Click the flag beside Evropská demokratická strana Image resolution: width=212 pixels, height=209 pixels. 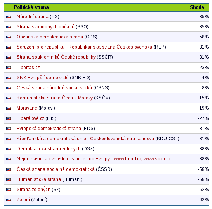click(x=9, y=129)
